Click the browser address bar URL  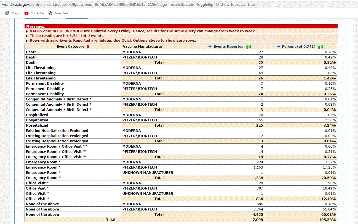(x=128, y=4)
